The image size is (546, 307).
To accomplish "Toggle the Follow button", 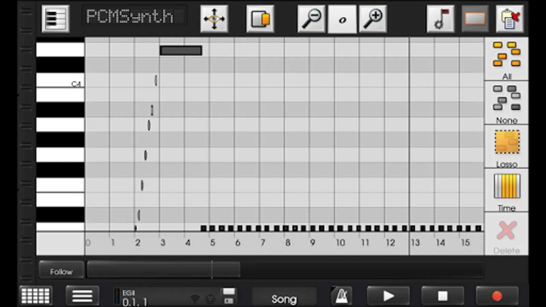I will pos(61,270).
